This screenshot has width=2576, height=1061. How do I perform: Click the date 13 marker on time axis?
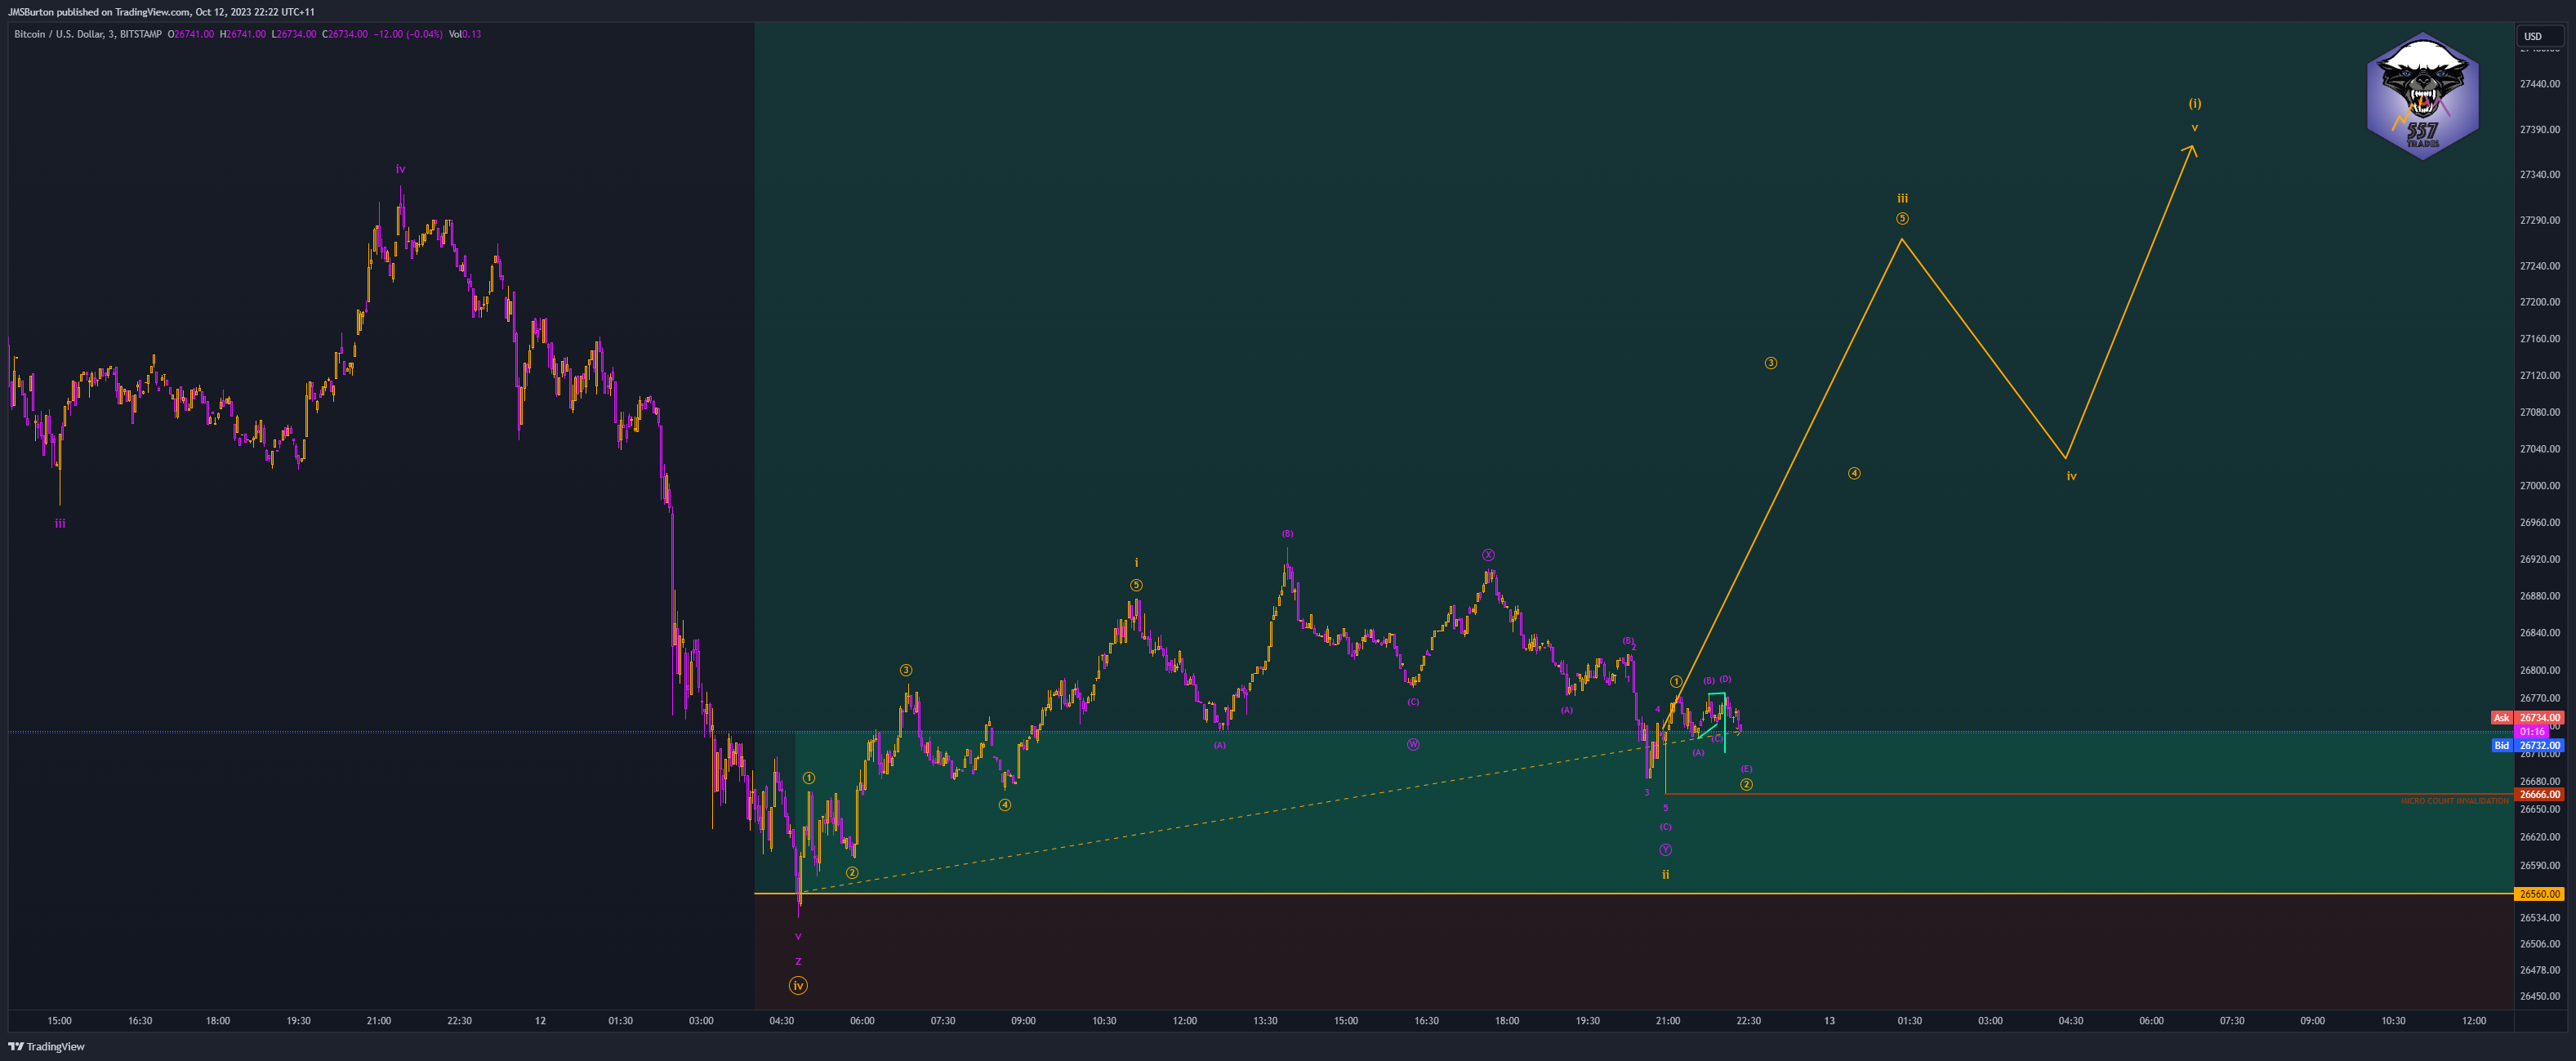pos(1829,1021)
